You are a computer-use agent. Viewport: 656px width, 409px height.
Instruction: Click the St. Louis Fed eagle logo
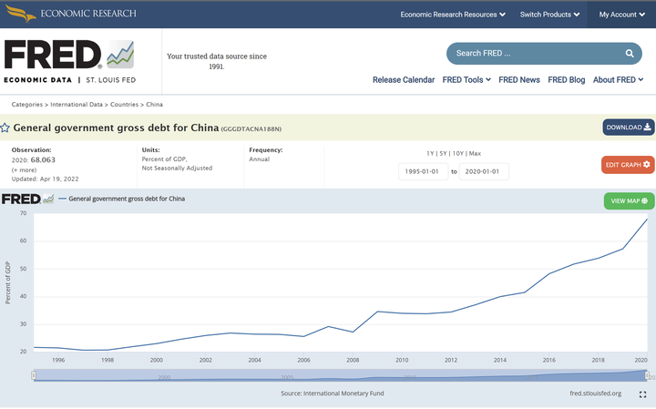tap(21, 14)
